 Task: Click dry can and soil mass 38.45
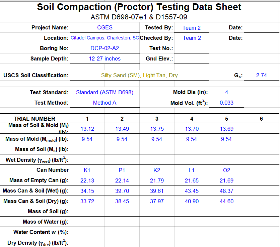pyautogui.click(x=122, y=201)
